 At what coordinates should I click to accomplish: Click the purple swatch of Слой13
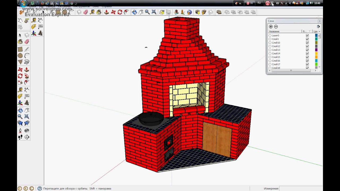coord(316,50)
